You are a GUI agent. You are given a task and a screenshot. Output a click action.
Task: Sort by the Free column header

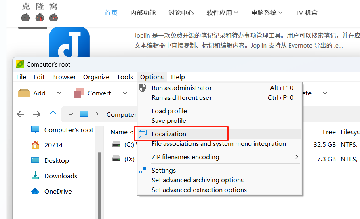click(329, 132)
